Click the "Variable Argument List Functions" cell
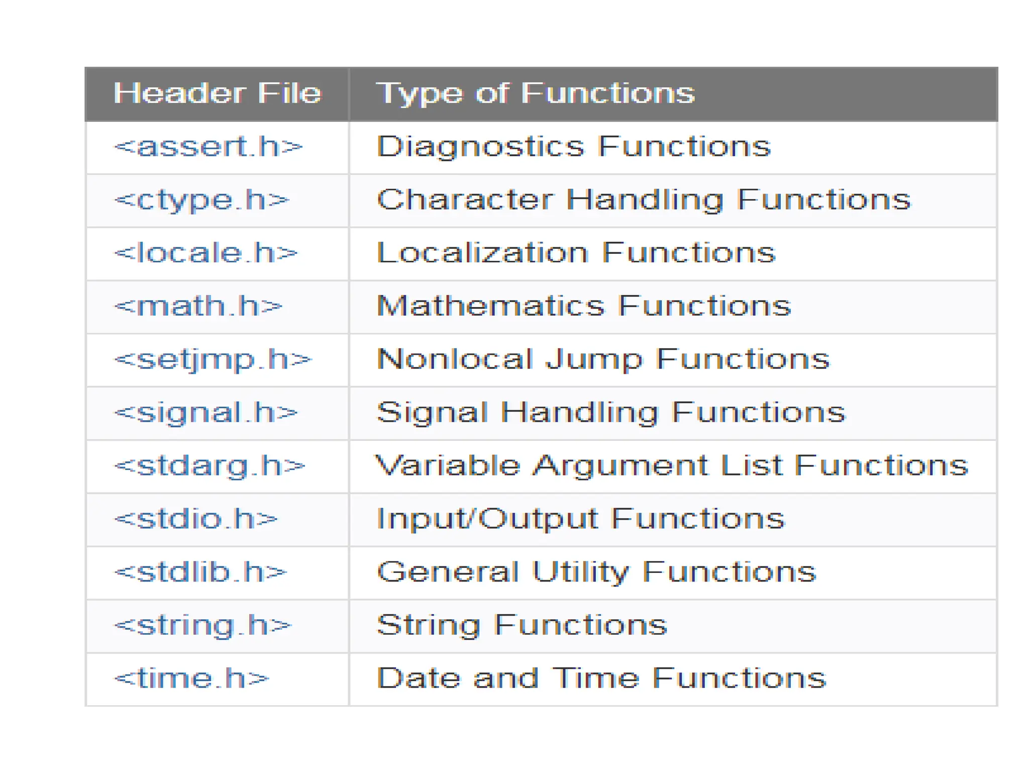Screen dimensions: 1029x772 coord(672,466)
